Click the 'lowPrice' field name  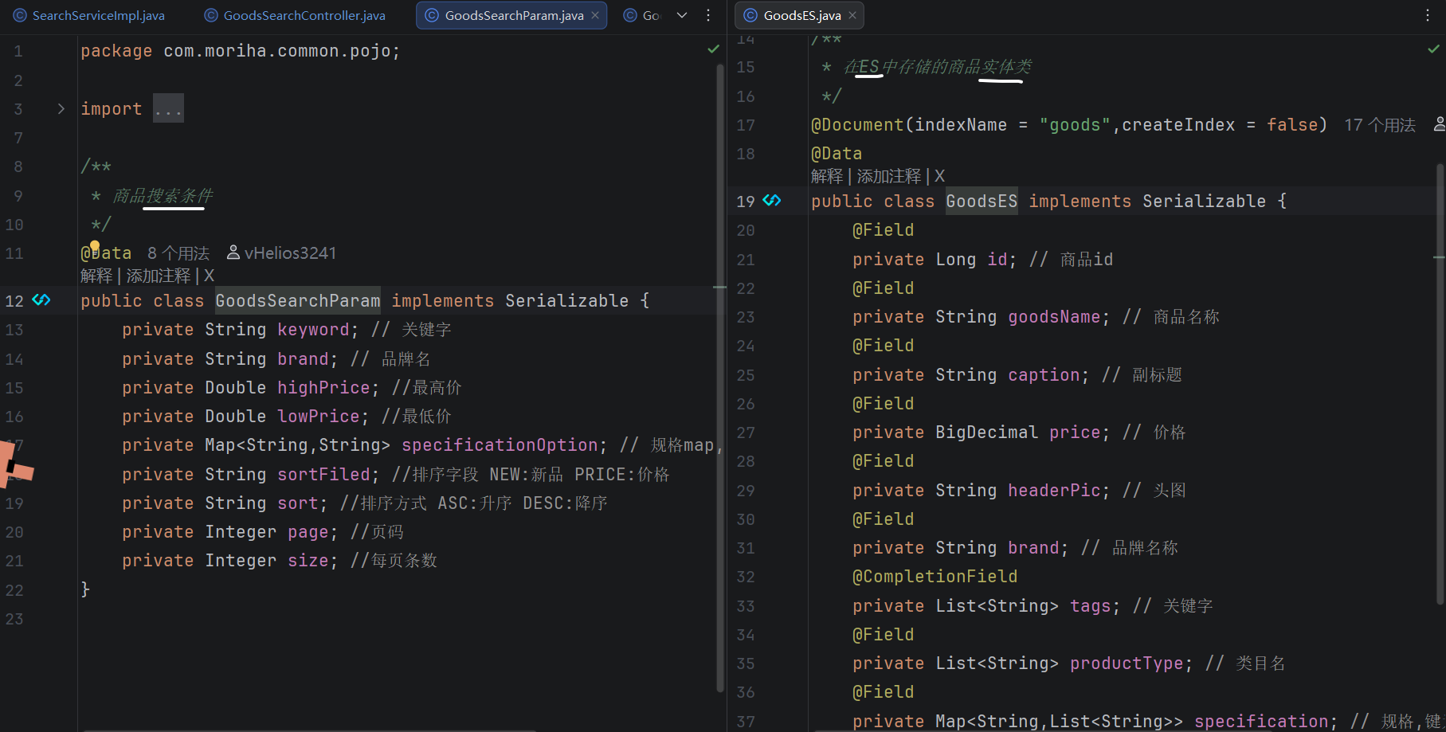pos(319,417)
